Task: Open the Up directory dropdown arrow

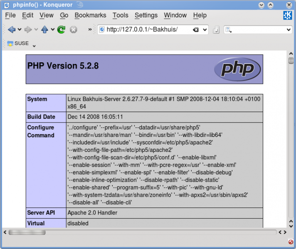Action: click(53, 30)
